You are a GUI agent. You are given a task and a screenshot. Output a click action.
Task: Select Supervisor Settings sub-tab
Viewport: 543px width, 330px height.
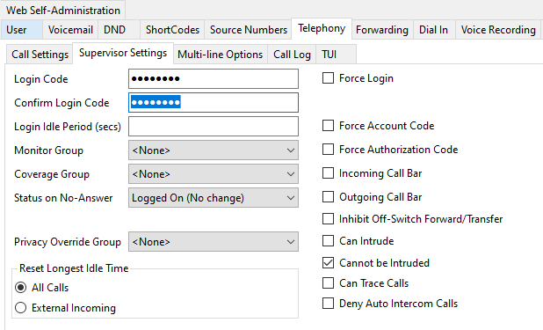coord(123,53)
